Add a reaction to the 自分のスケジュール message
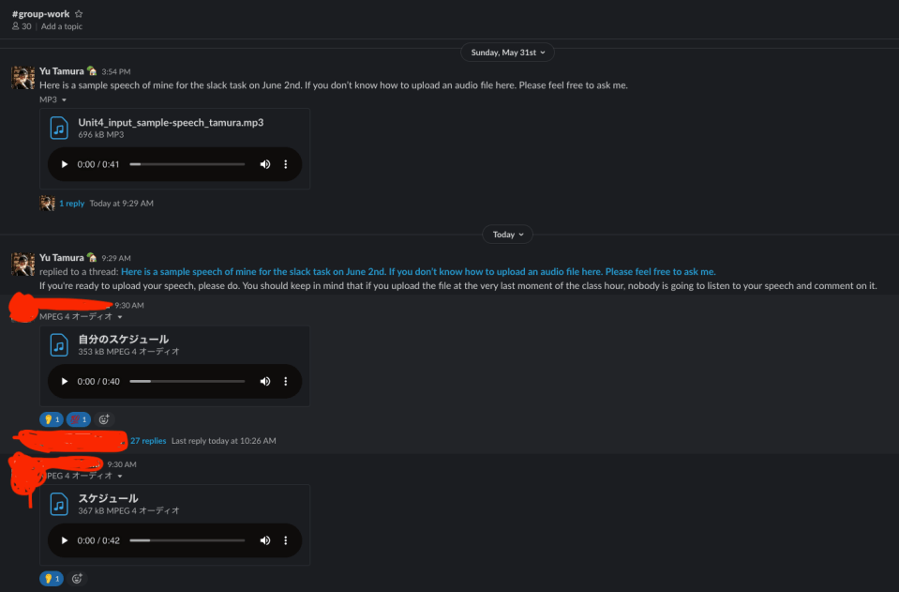 104,419
